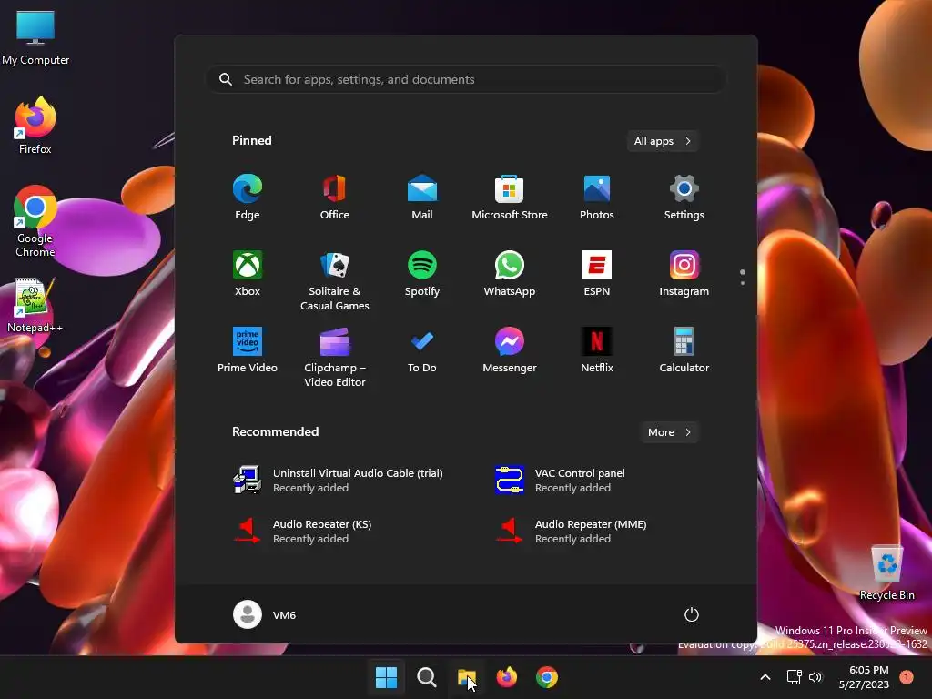This screenshot has height=699, width=932.
Task: Launch Prime Video
Action: coord(248,350)
